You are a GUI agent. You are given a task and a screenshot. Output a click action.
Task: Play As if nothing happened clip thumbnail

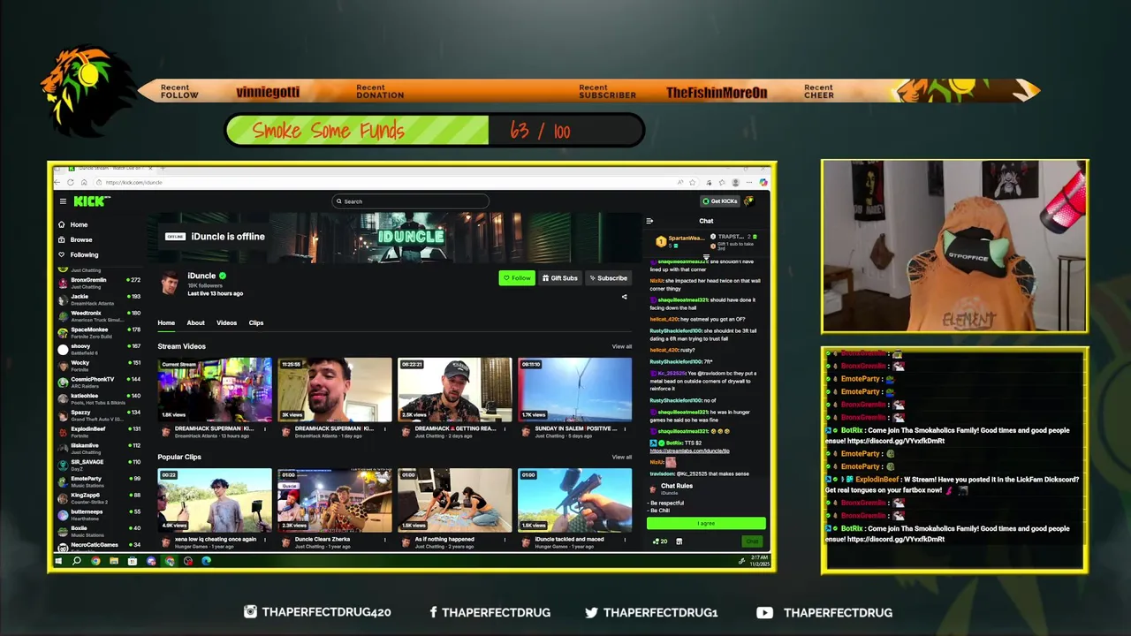tap(454, 500)
